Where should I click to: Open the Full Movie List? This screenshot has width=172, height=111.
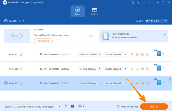click(x=43, y=41)
